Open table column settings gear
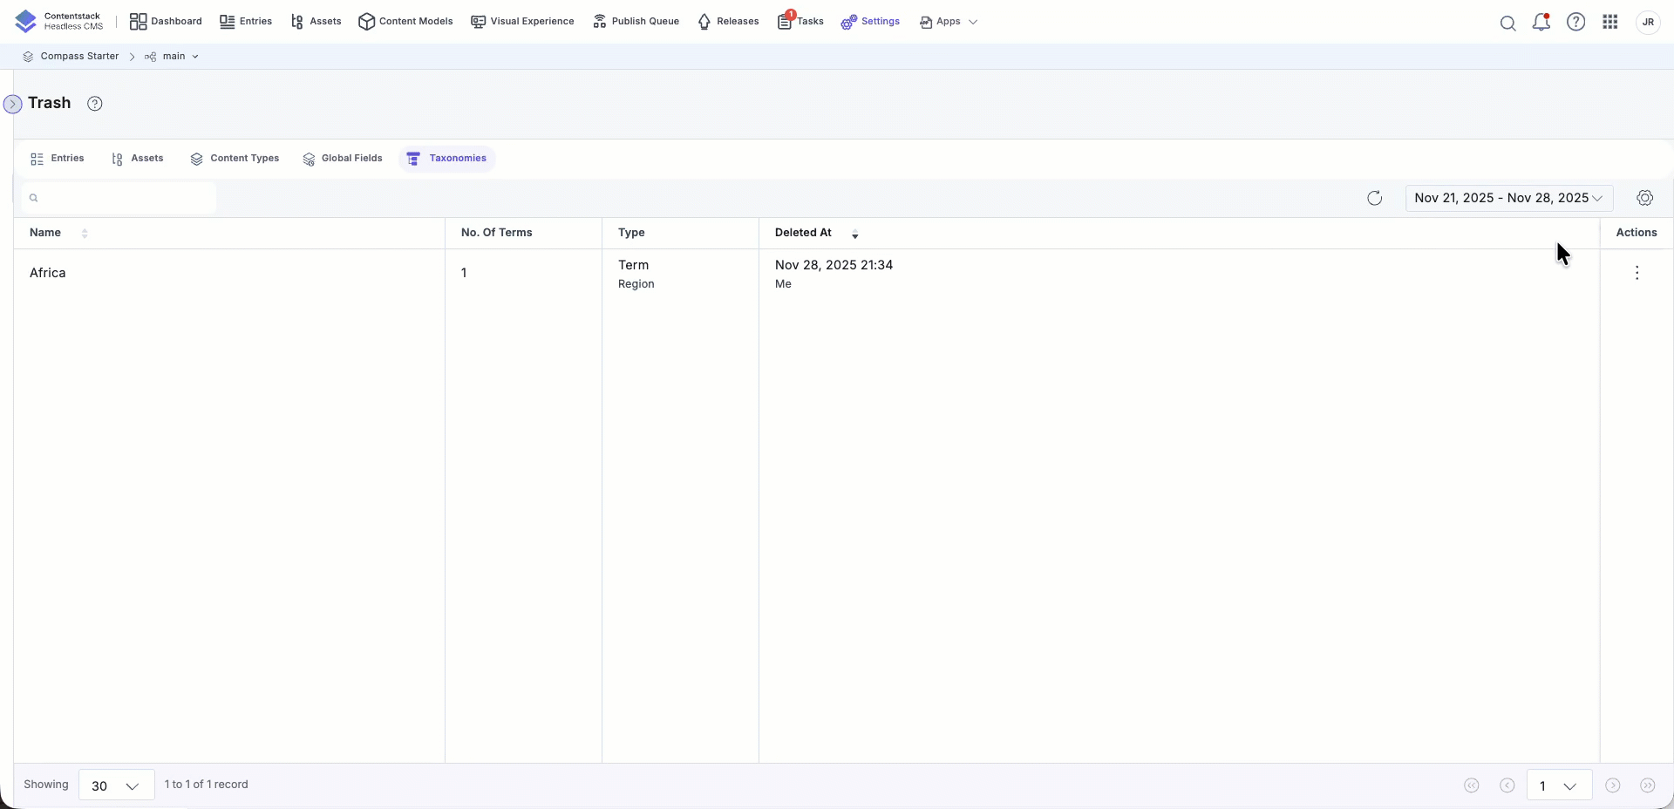 tap(1645, 198)
